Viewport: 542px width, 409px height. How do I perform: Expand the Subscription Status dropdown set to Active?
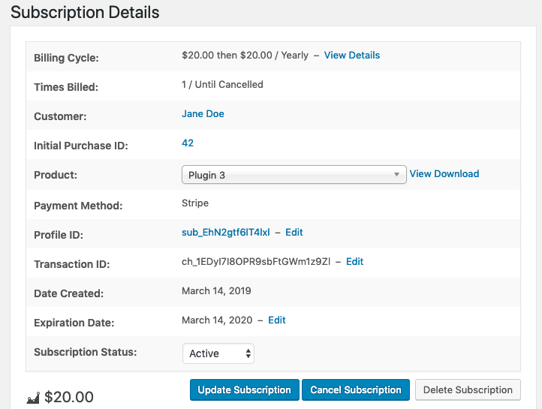pyautogui.click(x=218, y=353)
